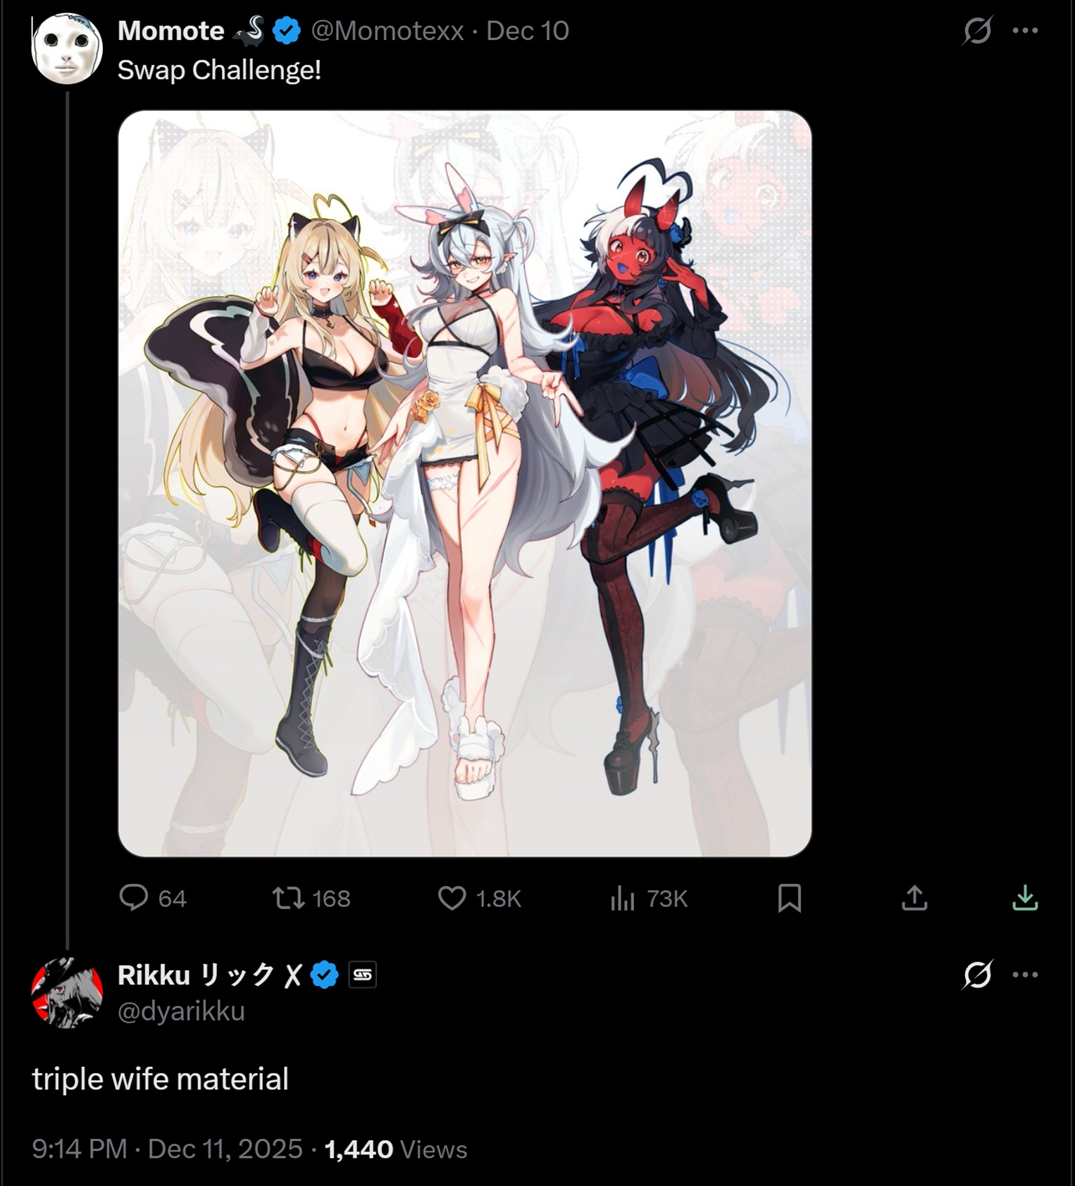Bookmark the Swap Challenge post
Screen dimensions: 1075x1186
pos(789,898)
